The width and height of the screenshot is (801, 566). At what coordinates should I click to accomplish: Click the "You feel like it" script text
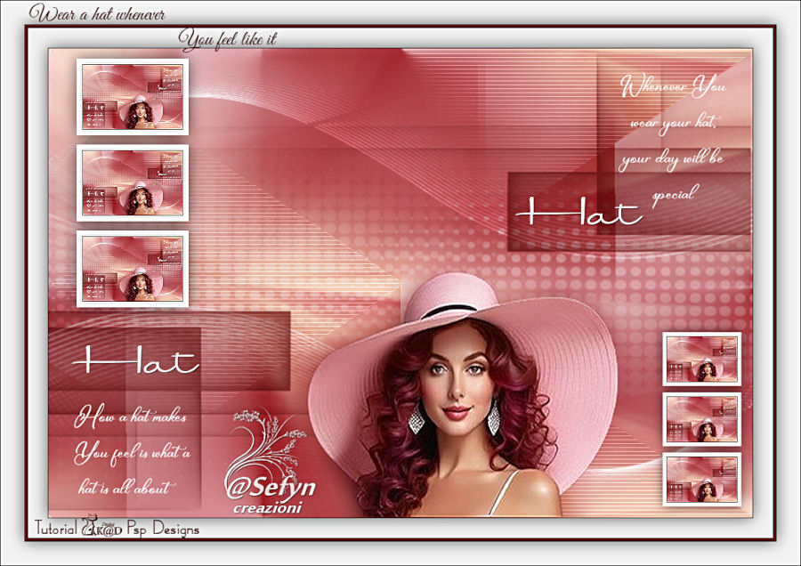(228, 39)
